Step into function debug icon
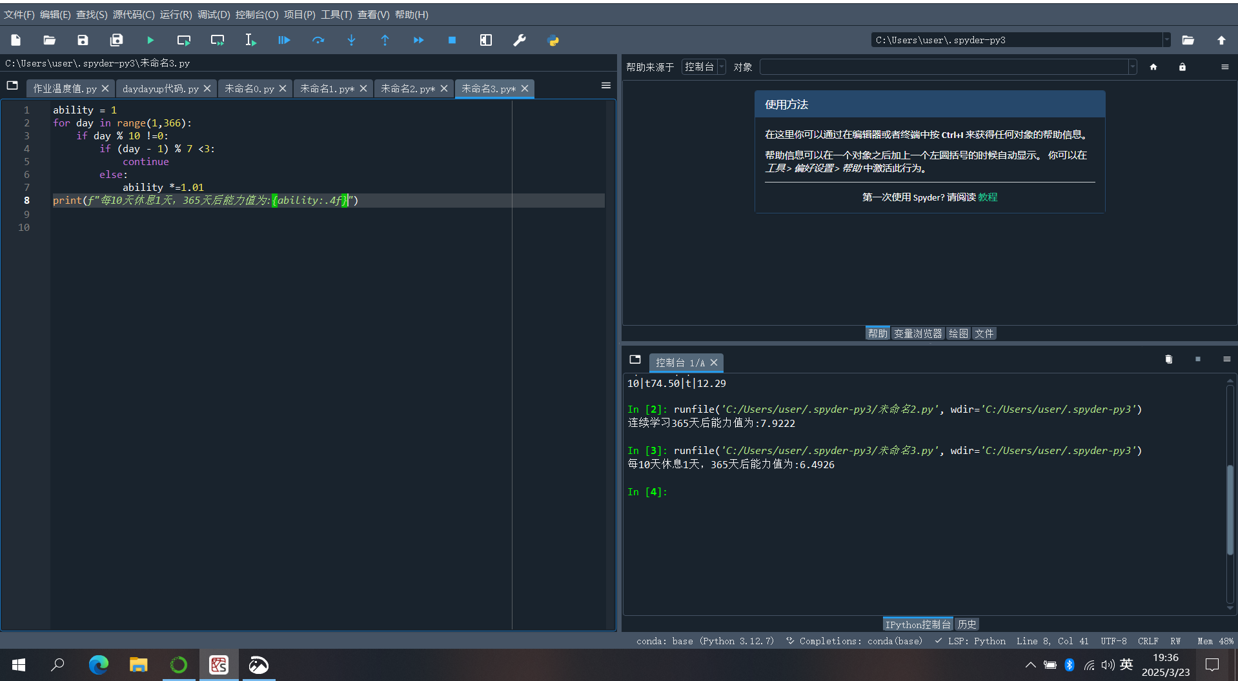The width and height of the screenshot is (1238, 681). click(352, 40)
